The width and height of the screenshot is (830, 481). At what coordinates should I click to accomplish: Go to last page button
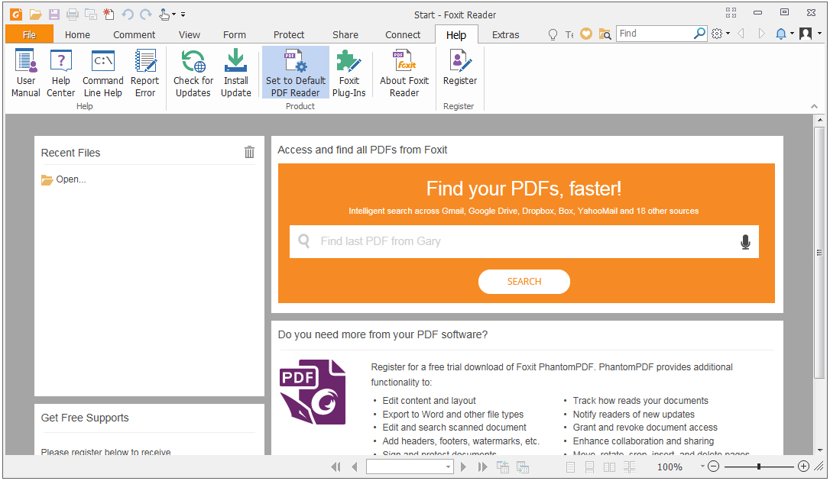[482, 466]
